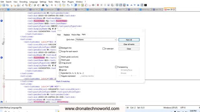Click Windows (CR LF) in status bar
Screen dimensions: 200x112
point(170,108)
